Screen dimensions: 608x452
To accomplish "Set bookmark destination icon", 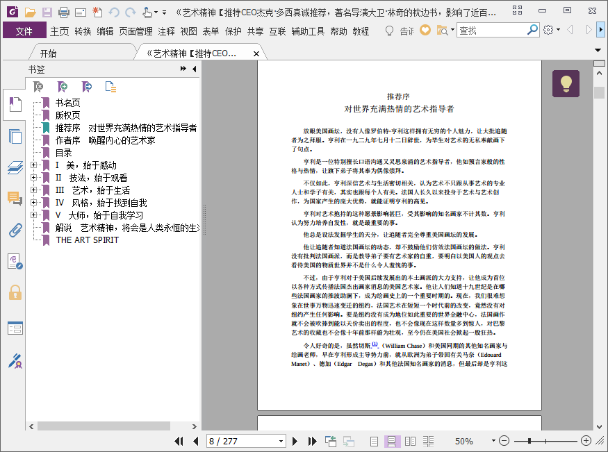I will [87, 87].
